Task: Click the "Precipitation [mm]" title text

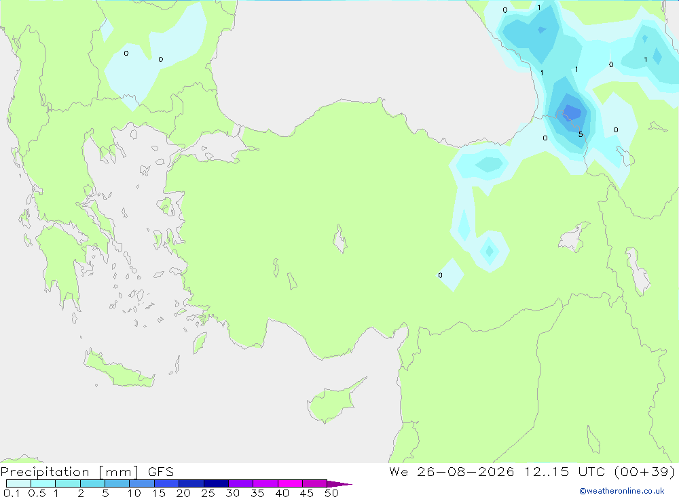Action: click(70, 472)
